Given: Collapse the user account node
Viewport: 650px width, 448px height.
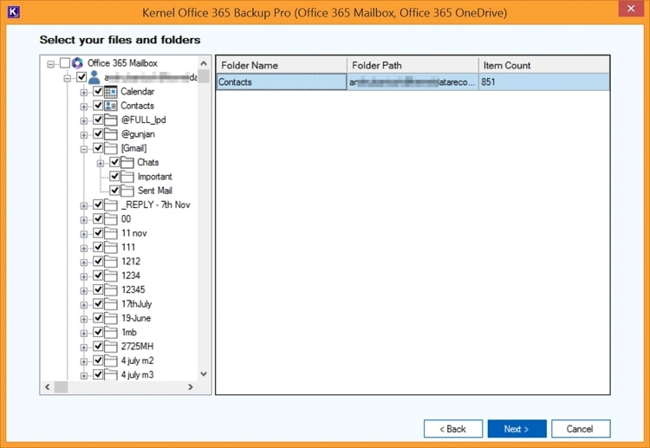Looking at the screenshot, I should click(x=67, y=78).
